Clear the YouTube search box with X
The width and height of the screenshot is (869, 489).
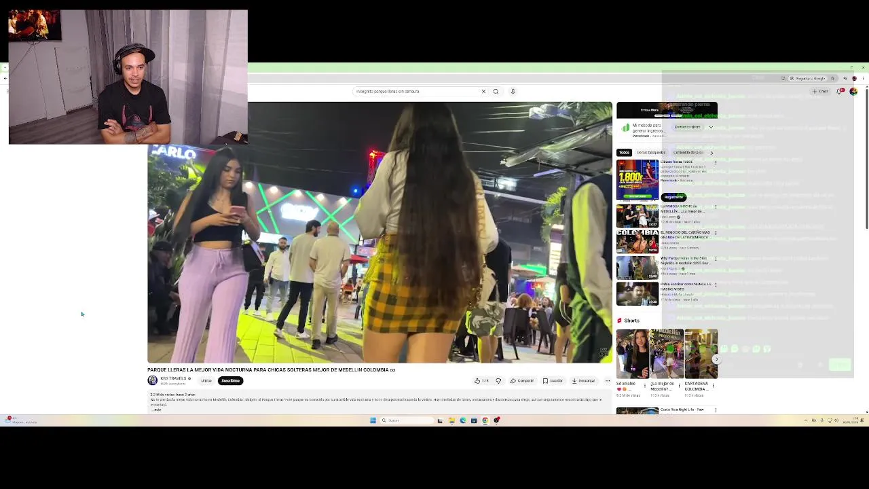pyautogui.click(x=483, y=91)
